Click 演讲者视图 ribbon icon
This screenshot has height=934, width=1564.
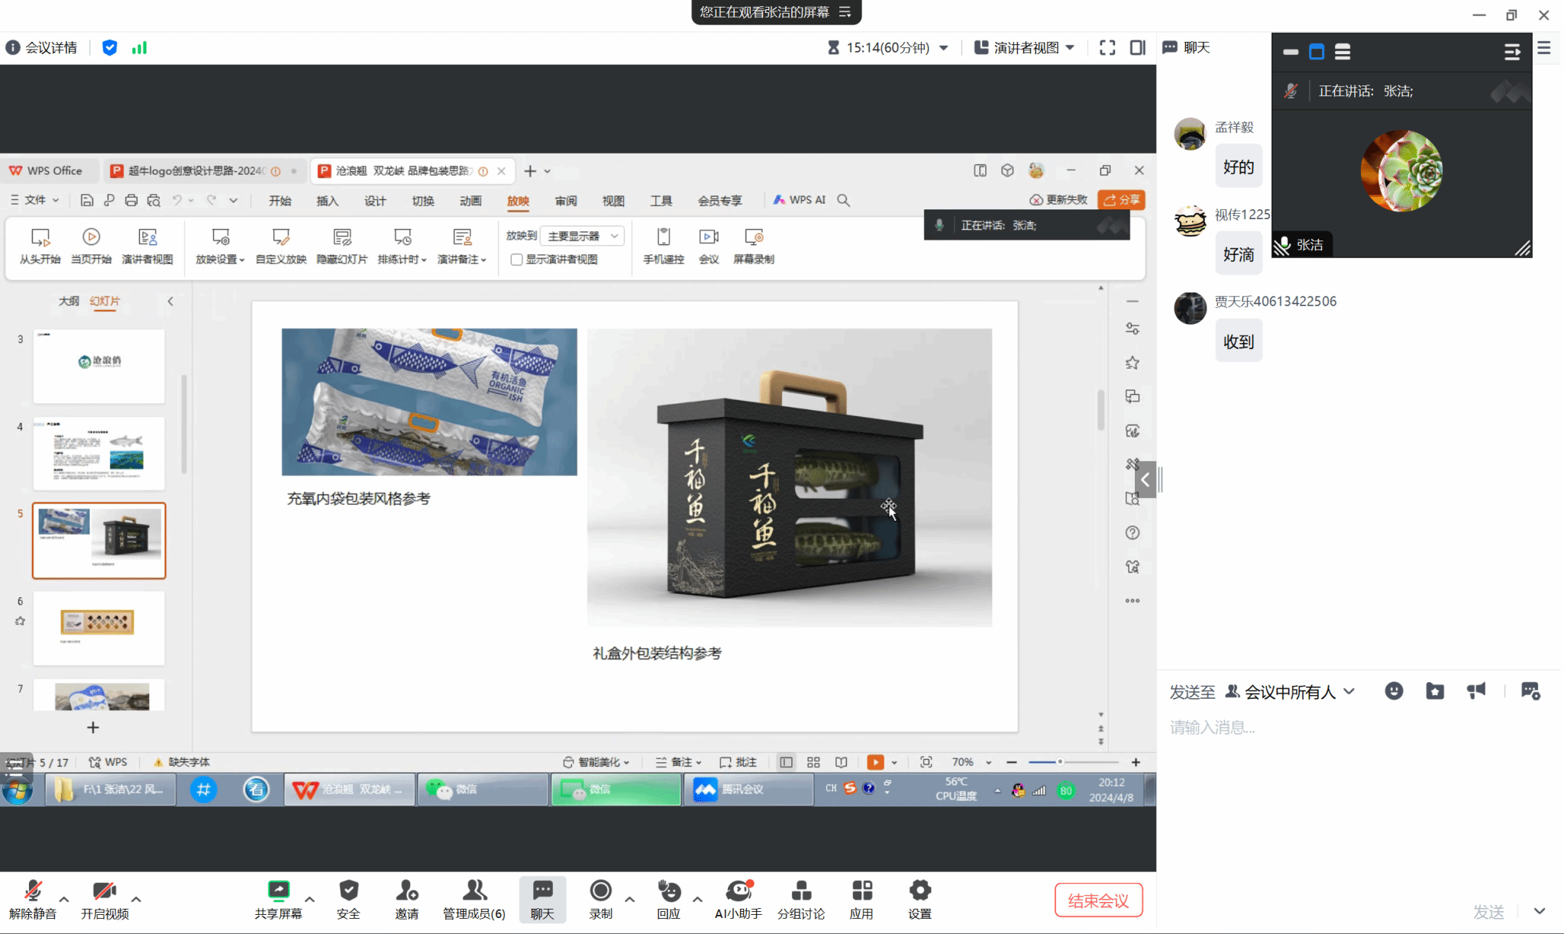click(x=147, y=246)
